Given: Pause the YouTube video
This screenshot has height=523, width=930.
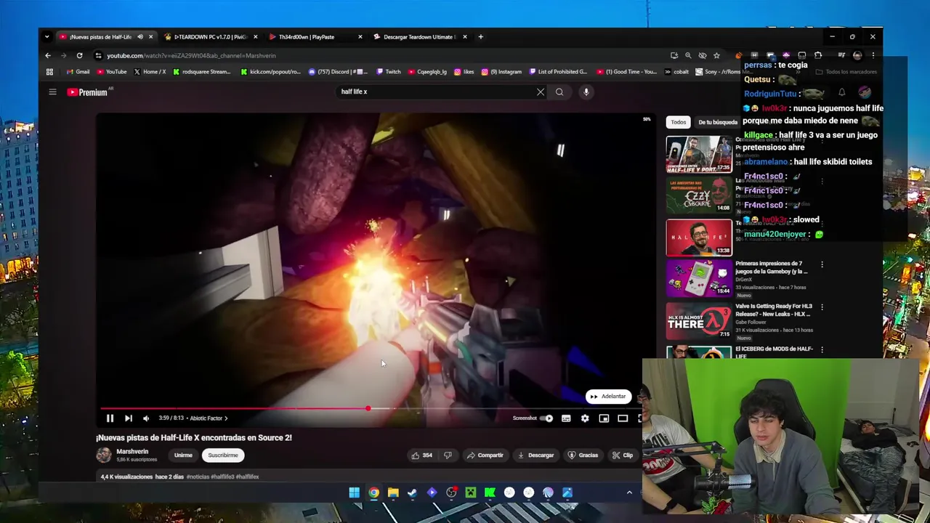Looking at the screenshot, I should point(110,418).
